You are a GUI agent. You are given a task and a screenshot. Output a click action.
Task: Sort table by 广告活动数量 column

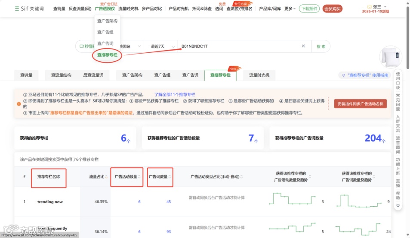click(x=139, y=177)
